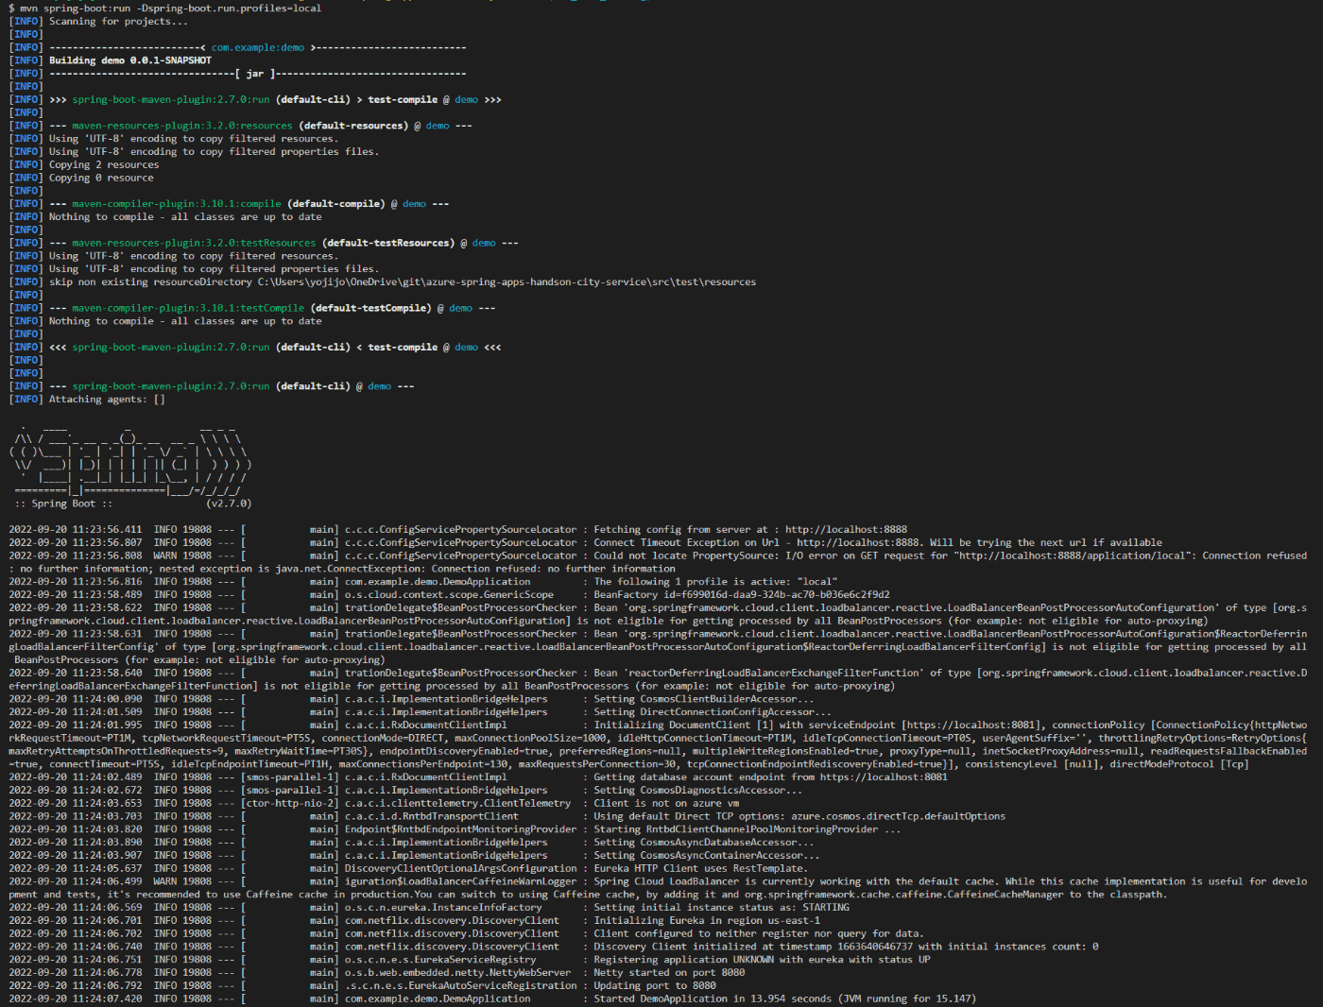Select the 'Copying 2 resources' line
The image size is (1323, 1007).
tap(104, 164)
